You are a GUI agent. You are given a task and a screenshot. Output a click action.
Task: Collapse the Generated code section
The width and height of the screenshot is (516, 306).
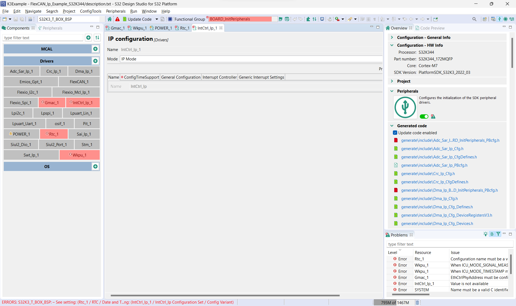coord(392,126)
